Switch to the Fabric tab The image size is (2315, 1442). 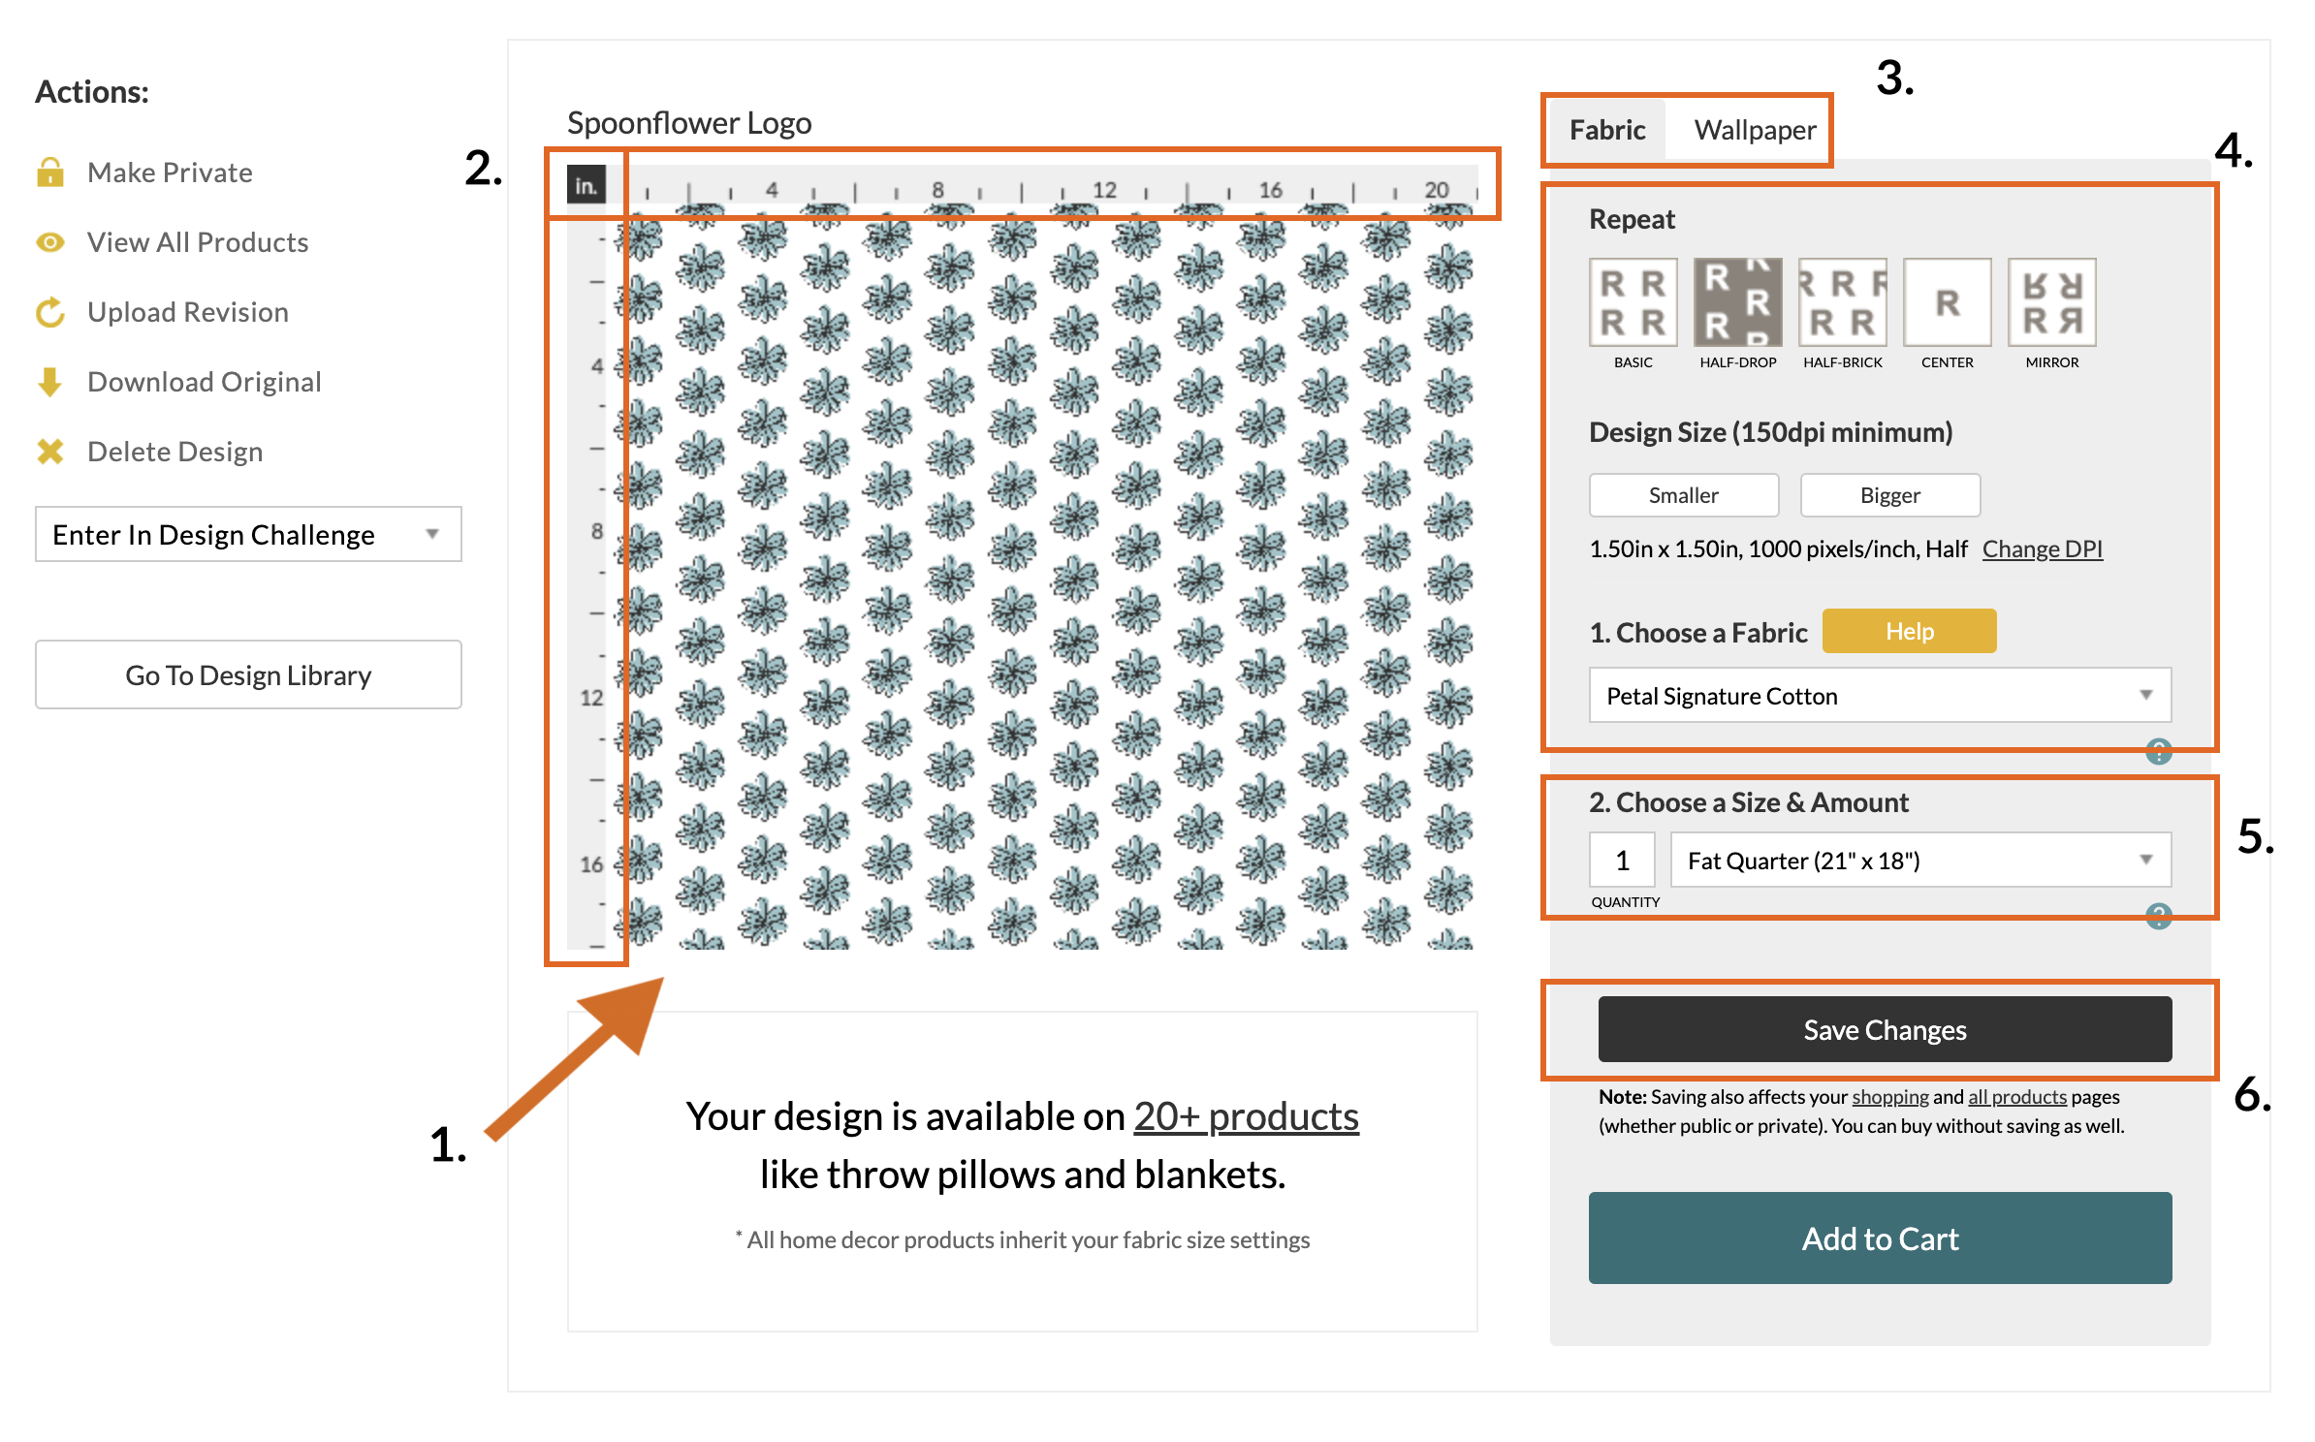[1608, 126]
